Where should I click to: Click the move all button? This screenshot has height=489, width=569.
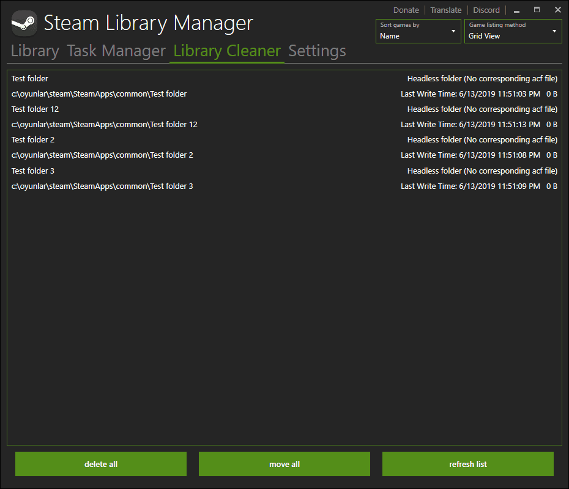coord(284,464)
